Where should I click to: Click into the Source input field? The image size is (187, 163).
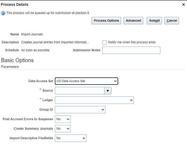(80, 91)
